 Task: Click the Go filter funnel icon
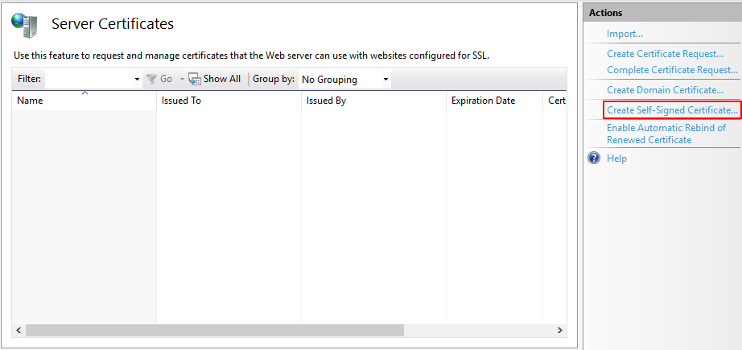pos(150,79)
